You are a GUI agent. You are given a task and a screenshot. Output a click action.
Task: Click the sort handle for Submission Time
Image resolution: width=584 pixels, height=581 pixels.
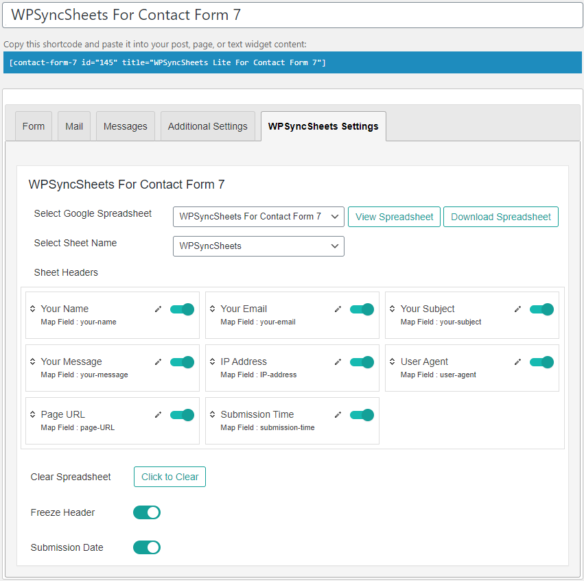point(212,414)
